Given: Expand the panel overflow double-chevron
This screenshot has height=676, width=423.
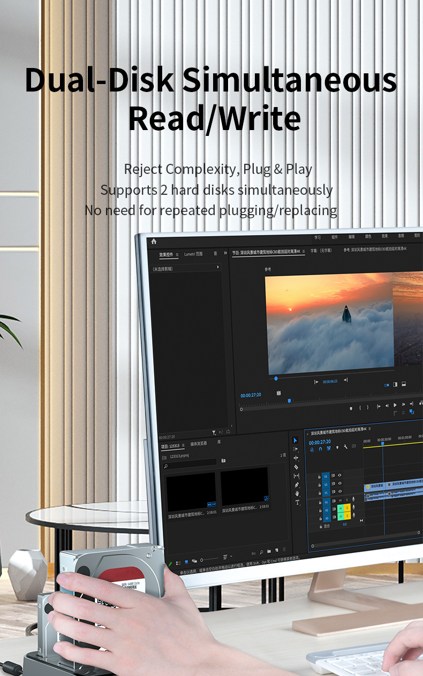Looking at the screenshot, I should pos(225,253).
